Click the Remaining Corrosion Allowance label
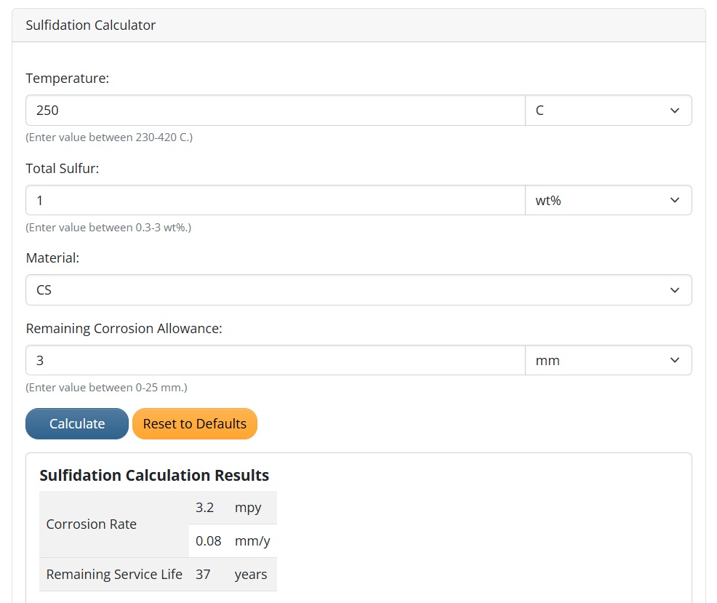717x603 pixels. 124,329
